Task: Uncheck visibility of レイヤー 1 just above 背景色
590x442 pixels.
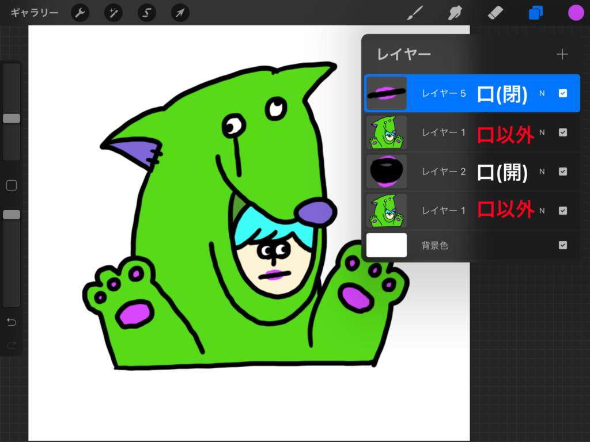Action: tap(563, 211)
